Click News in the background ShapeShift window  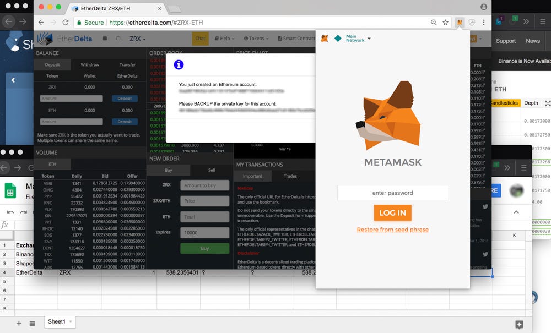533,41
